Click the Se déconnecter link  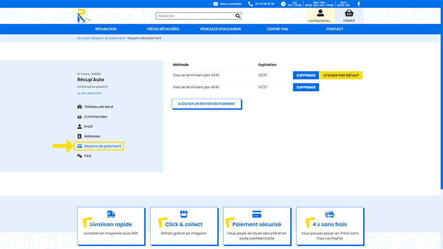[x=89, y=94]
